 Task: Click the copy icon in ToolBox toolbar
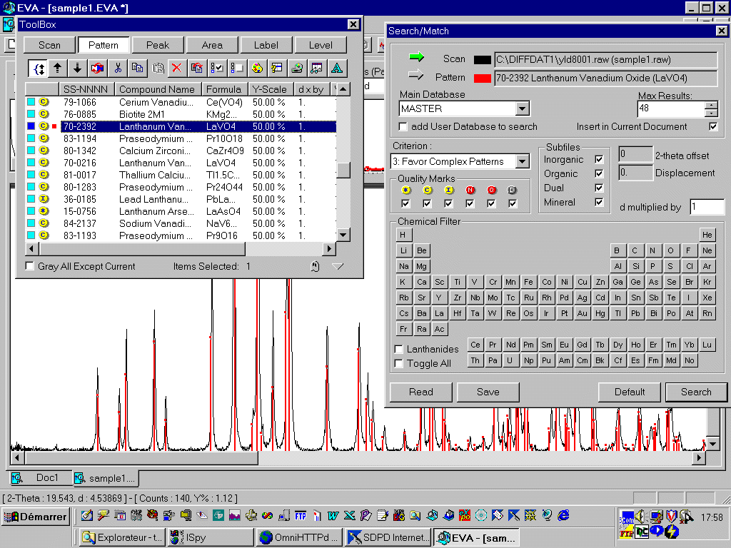137,68
